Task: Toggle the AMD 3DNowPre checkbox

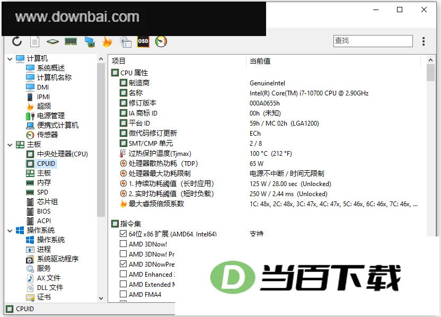Action: 123,264
